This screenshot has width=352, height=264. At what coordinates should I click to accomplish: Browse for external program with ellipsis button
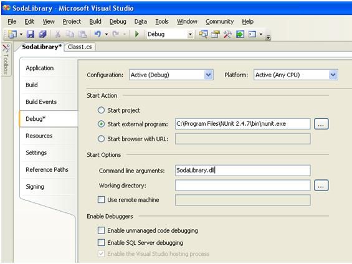coord(321,124)
